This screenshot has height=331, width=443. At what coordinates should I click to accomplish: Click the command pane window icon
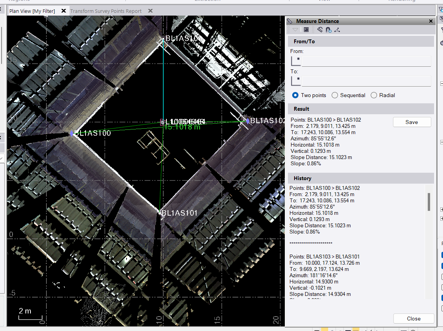[306, 30]
